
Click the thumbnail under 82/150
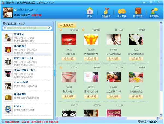click(91, 113)
